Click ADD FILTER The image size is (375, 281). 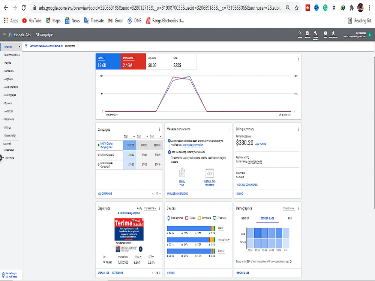(70, 46)
